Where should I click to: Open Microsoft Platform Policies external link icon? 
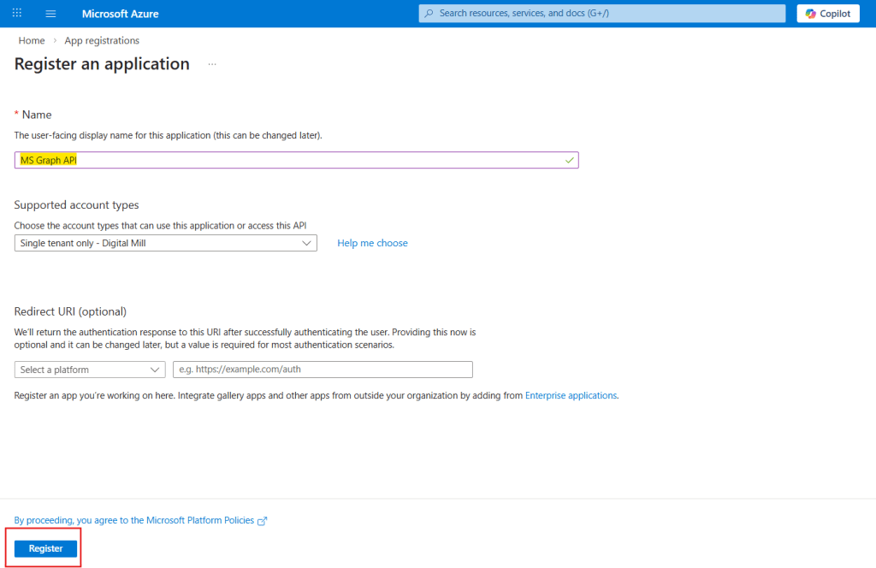[x=263, y=520]
